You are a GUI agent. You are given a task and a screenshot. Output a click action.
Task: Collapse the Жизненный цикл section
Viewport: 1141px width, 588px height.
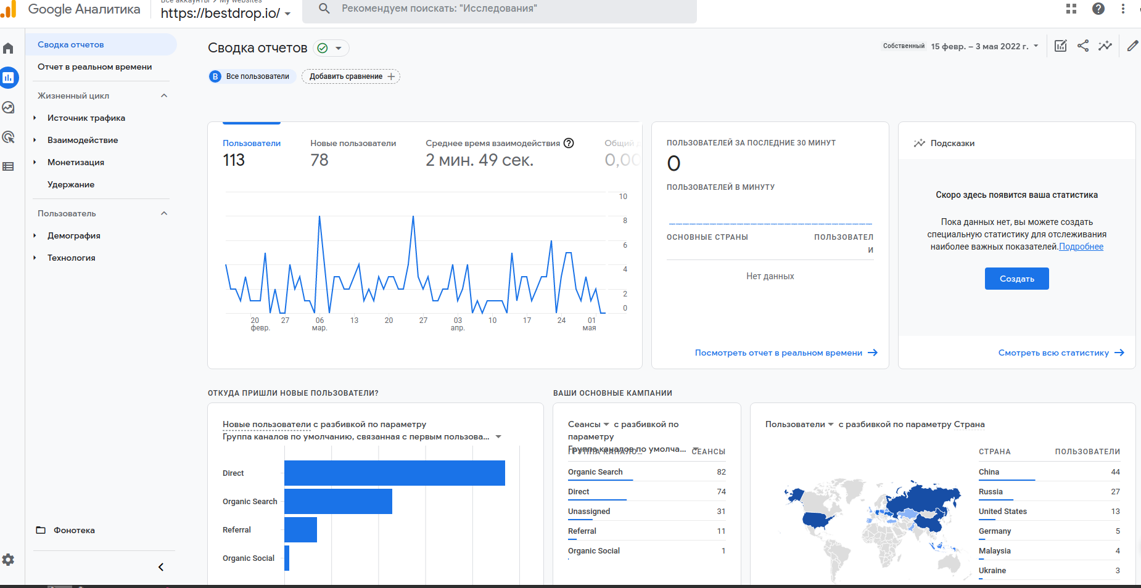click(164, 96)
